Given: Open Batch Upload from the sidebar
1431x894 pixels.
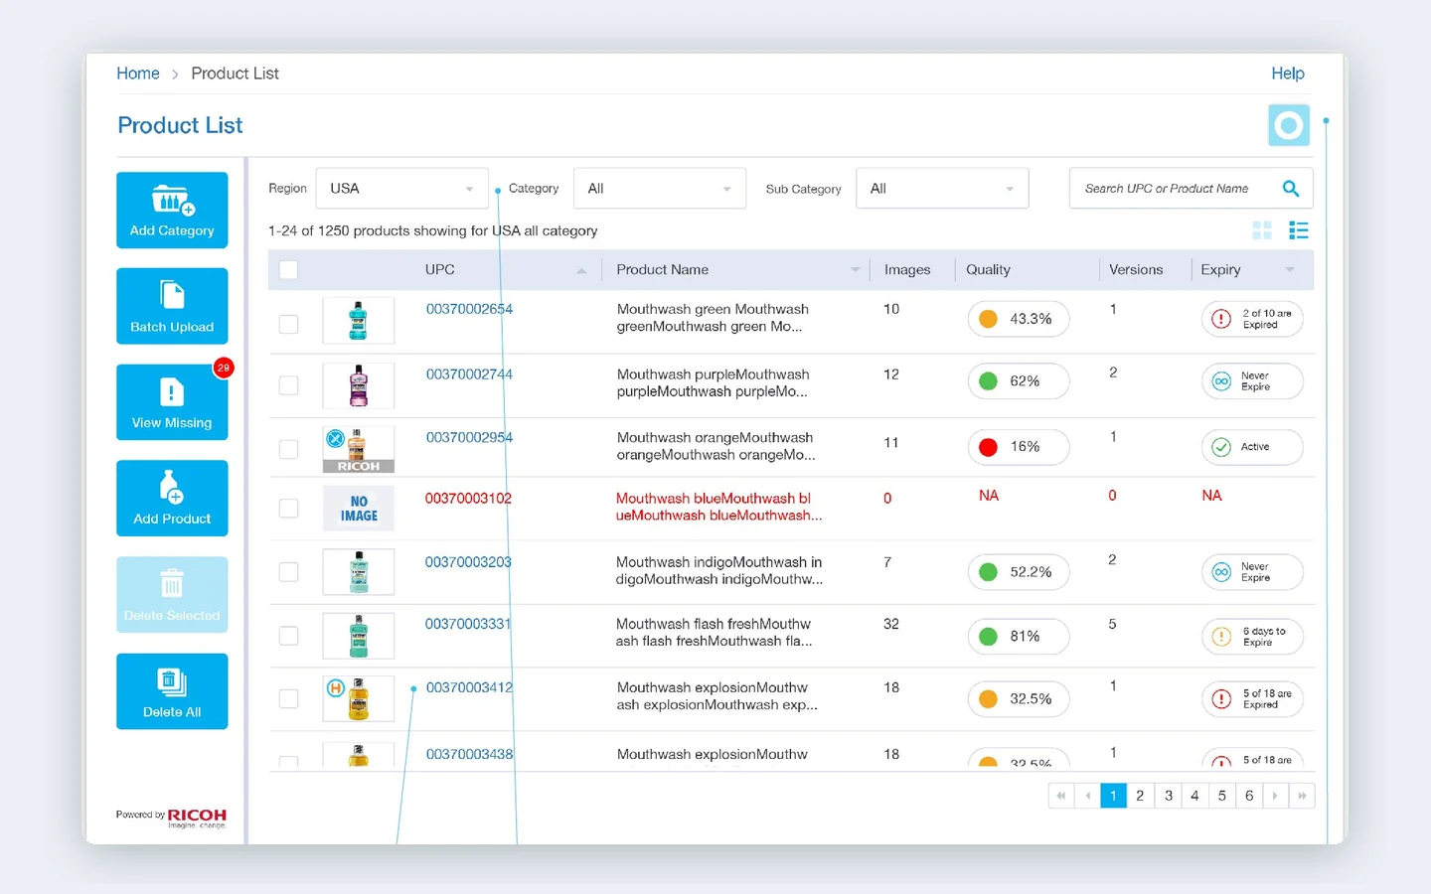Looking at the screenshot, I should 172,306.
